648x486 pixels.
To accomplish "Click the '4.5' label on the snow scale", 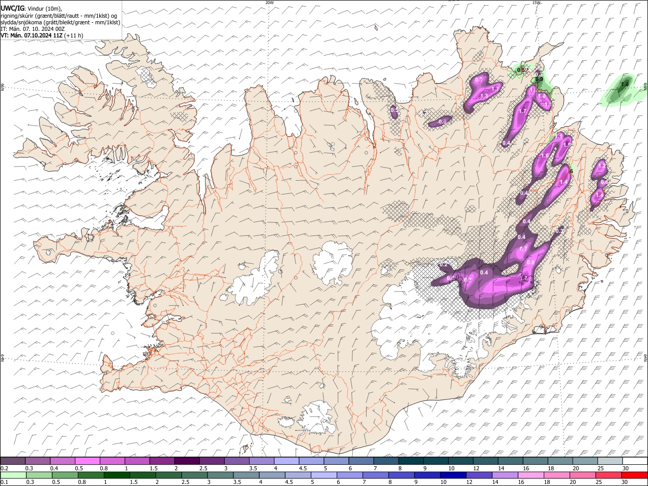I will click(303, 468).
